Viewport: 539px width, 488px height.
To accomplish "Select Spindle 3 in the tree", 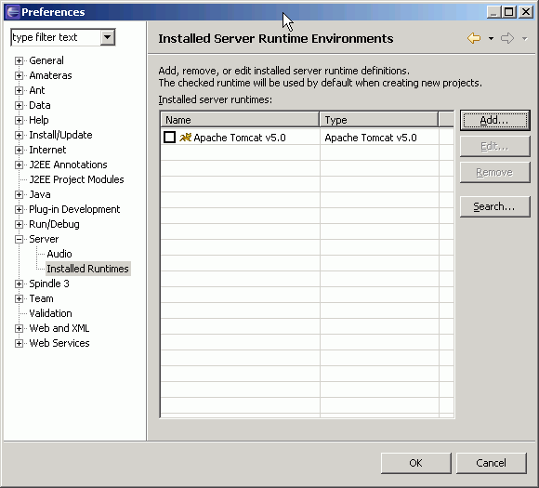I will pos(49,284).
